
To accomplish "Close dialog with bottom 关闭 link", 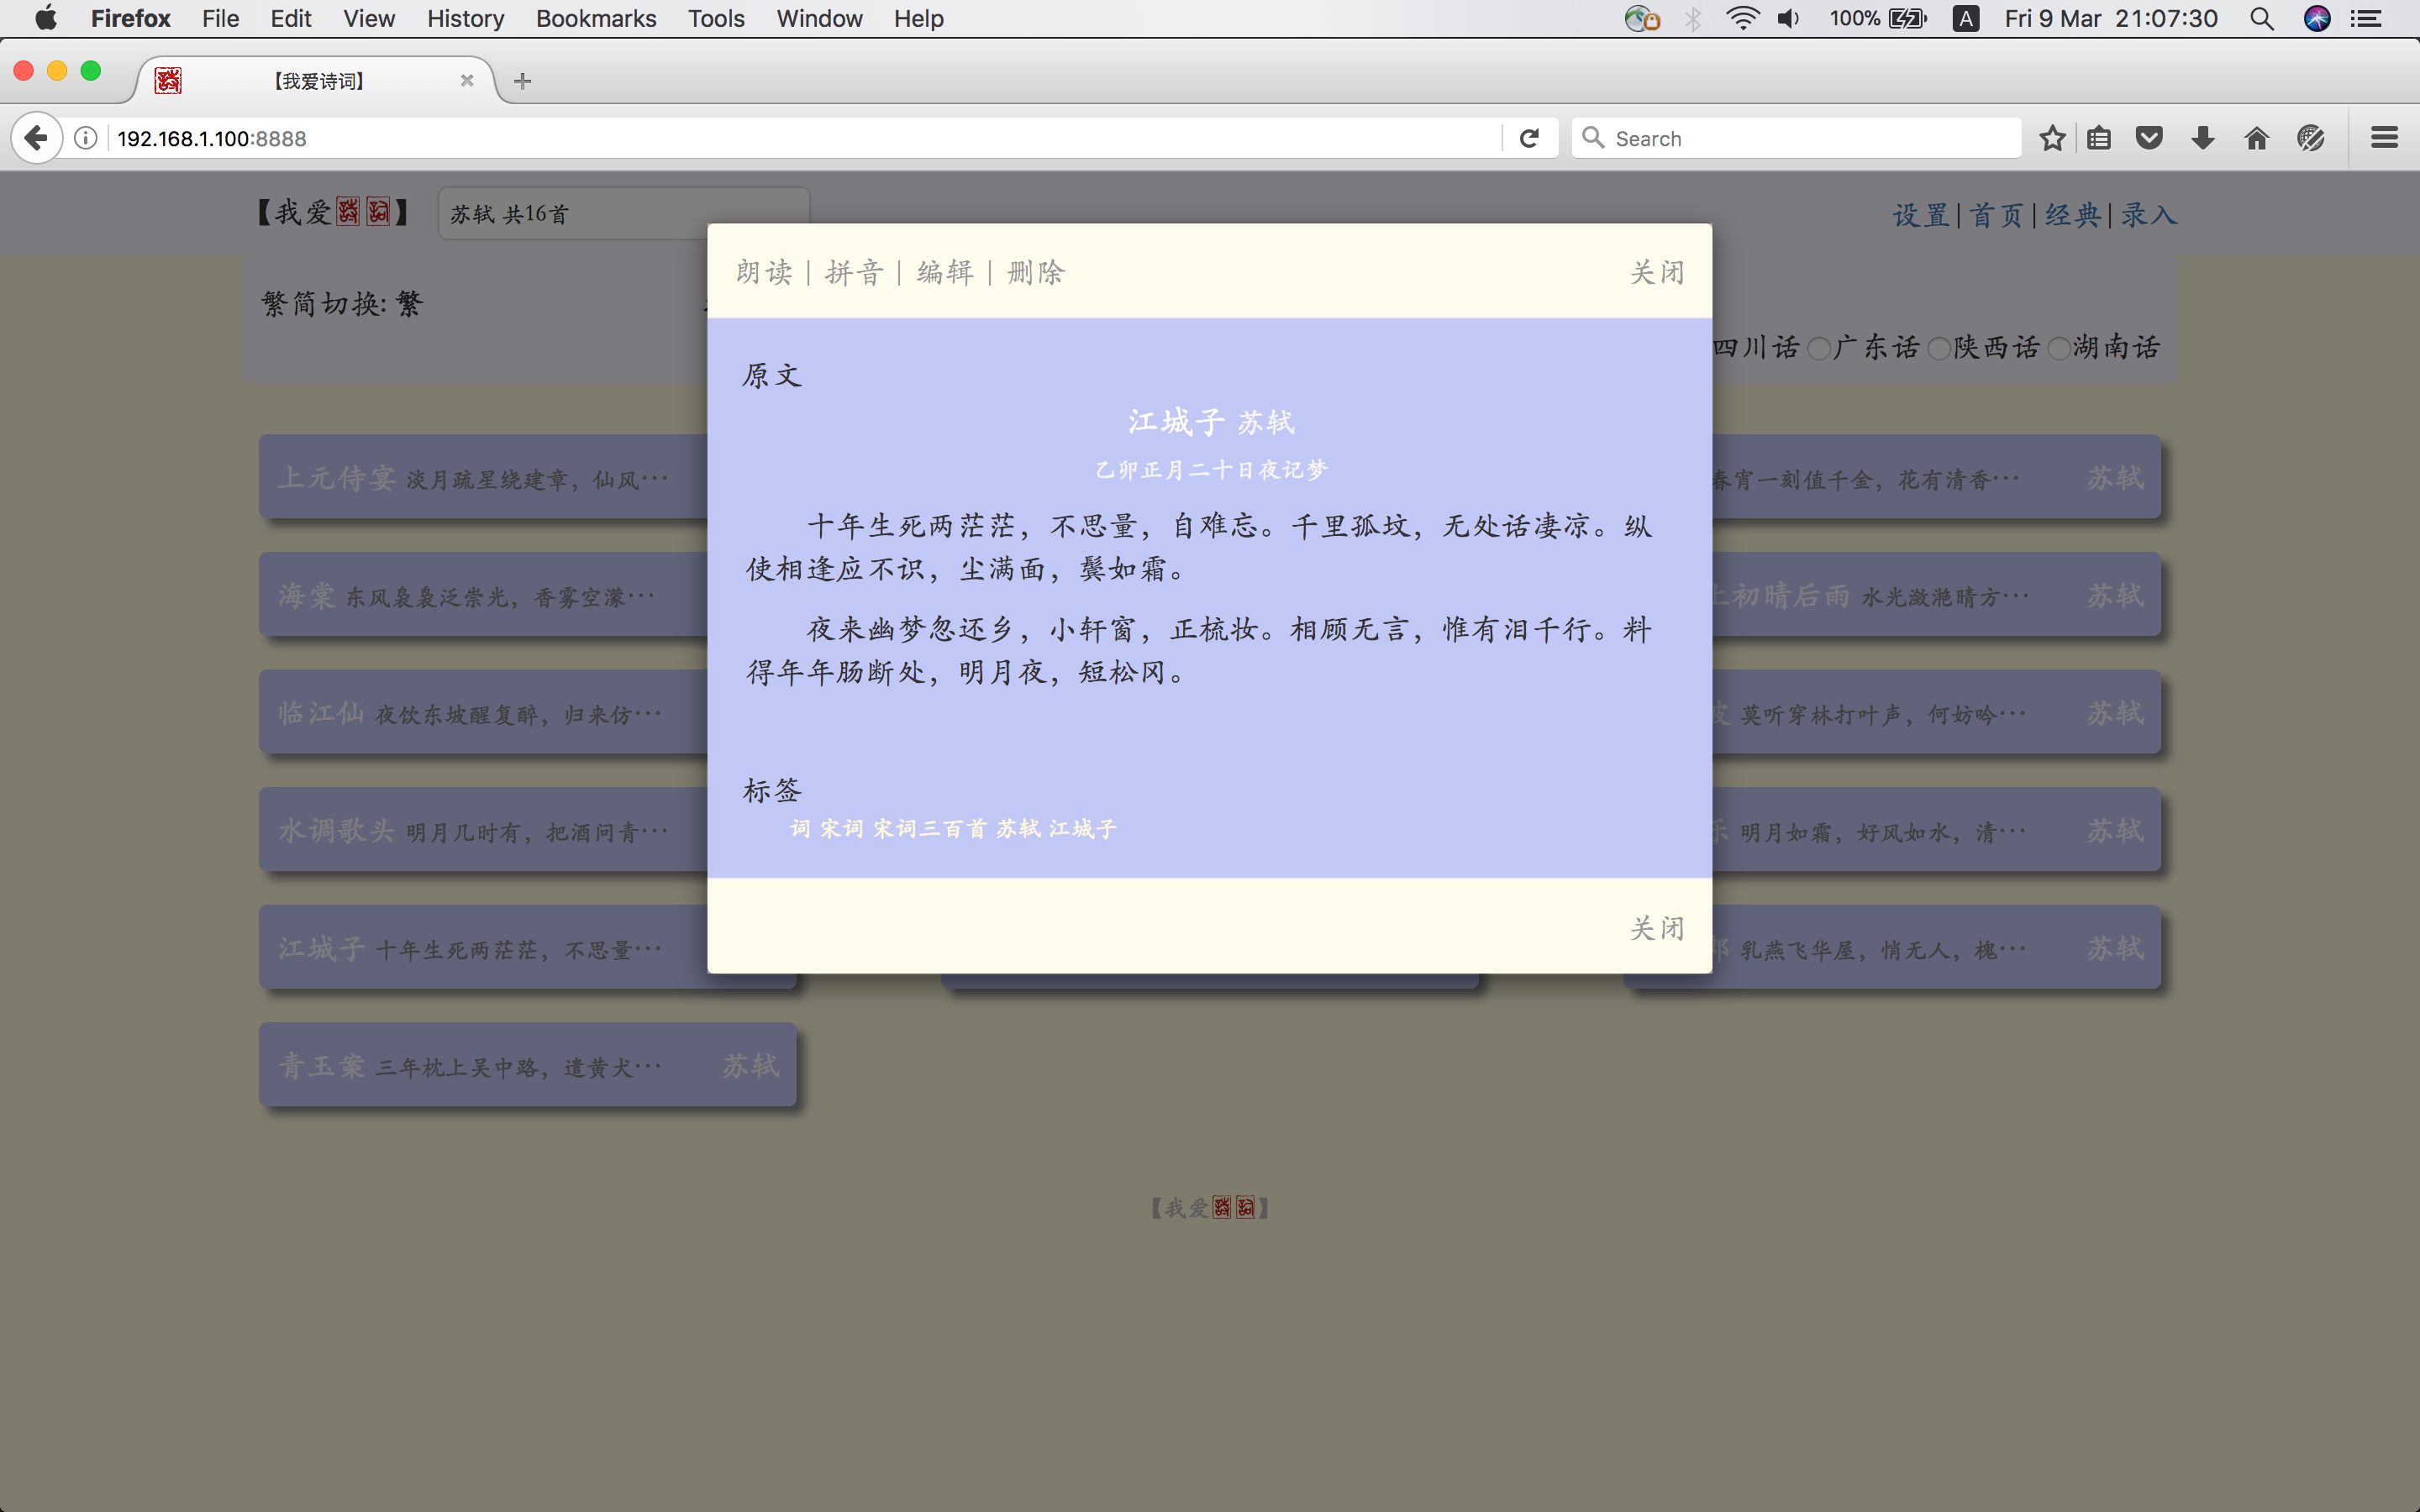I will tap(1657, 928).
